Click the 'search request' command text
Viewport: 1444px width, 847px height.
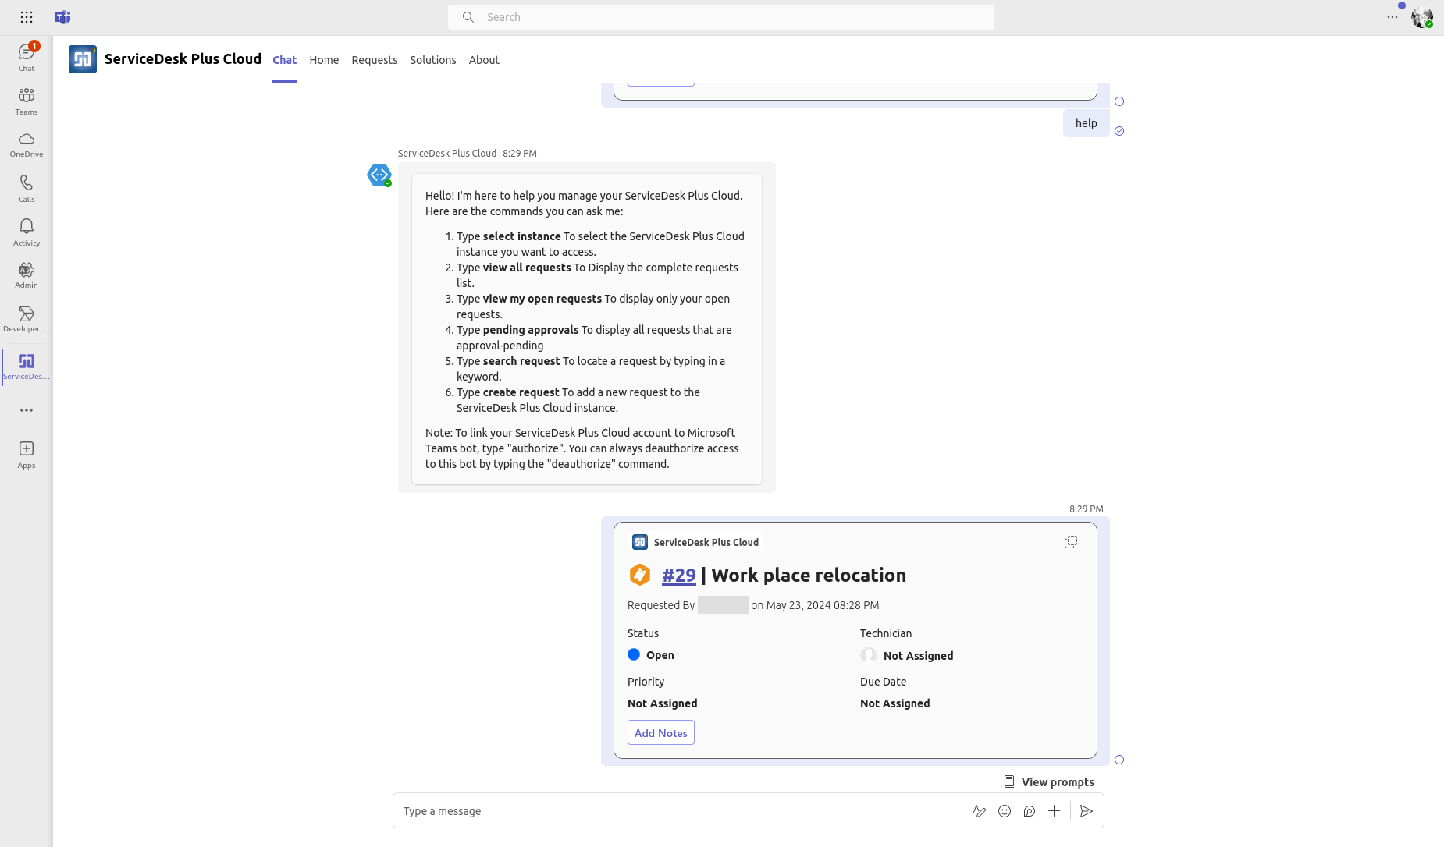pyautogui.click(x=521, y=361)
